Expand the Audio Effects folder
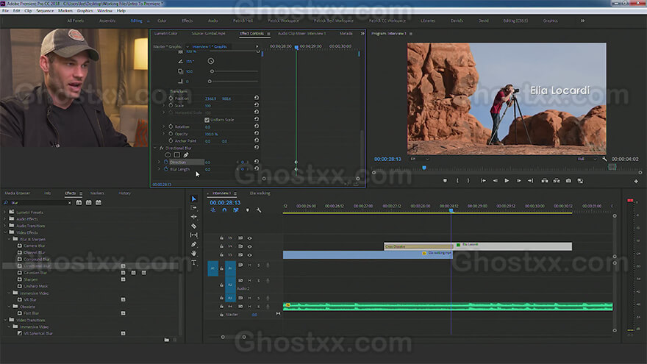The image size is (647, 364). [5, 219]
